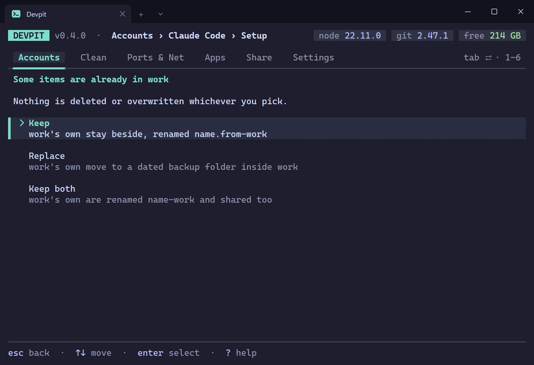The height and width of the screenshot is (365, 534).
Task: Click Setup in the breadcrumb
Action: (254, 36)
